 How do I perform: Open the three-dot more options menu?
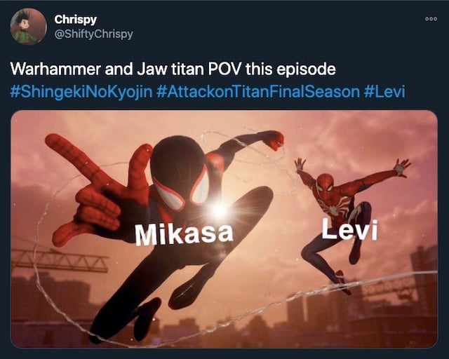431,19
